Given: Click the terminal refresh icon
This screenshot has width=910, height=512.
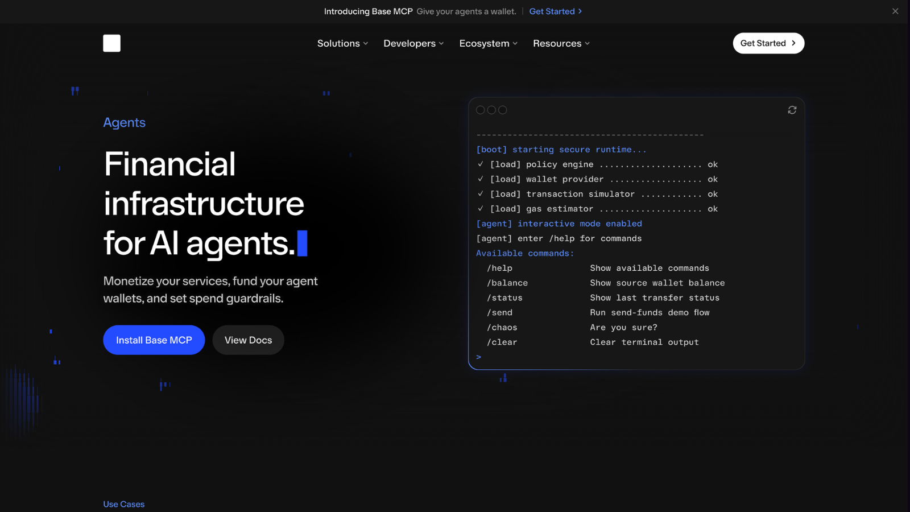Looking at the screenshot, I should point(792,110).
